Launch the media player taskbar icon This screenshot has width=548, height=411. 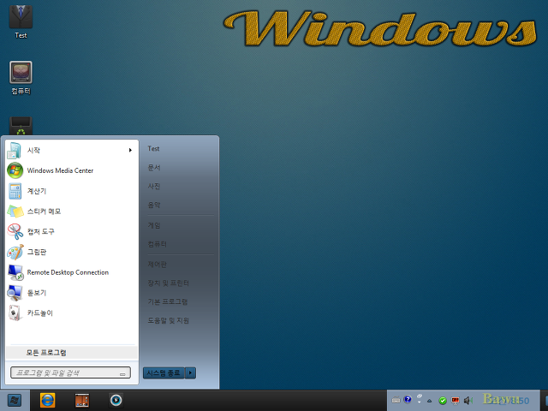pyautogui.click(x=116, y=401)
